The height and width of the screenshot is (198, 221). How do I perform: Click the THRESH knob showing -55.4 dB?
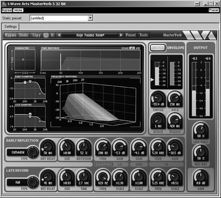pos(158,98)
